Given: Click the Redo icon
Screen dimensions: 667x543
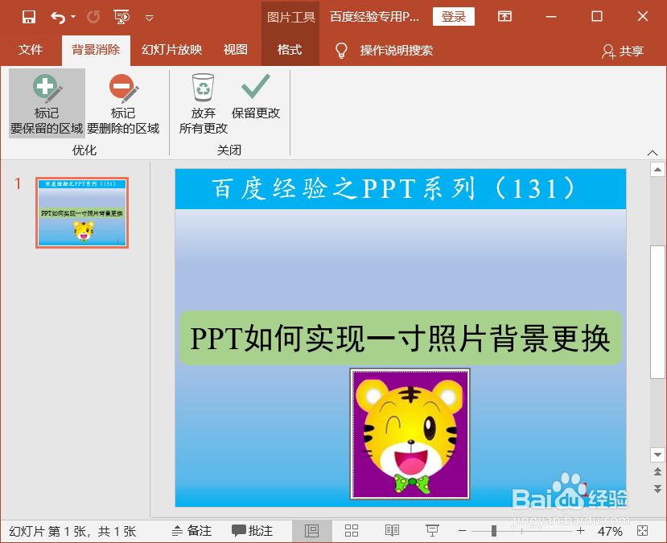Looking at the screenshot, I should pyautogui.click(x=93, y=17).
